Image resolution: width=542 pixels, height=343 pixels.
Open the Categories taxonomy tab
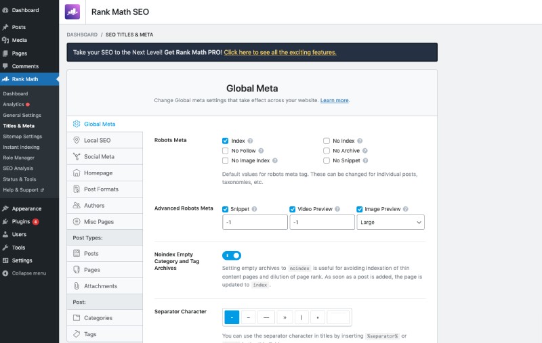[x=105, y=318]
